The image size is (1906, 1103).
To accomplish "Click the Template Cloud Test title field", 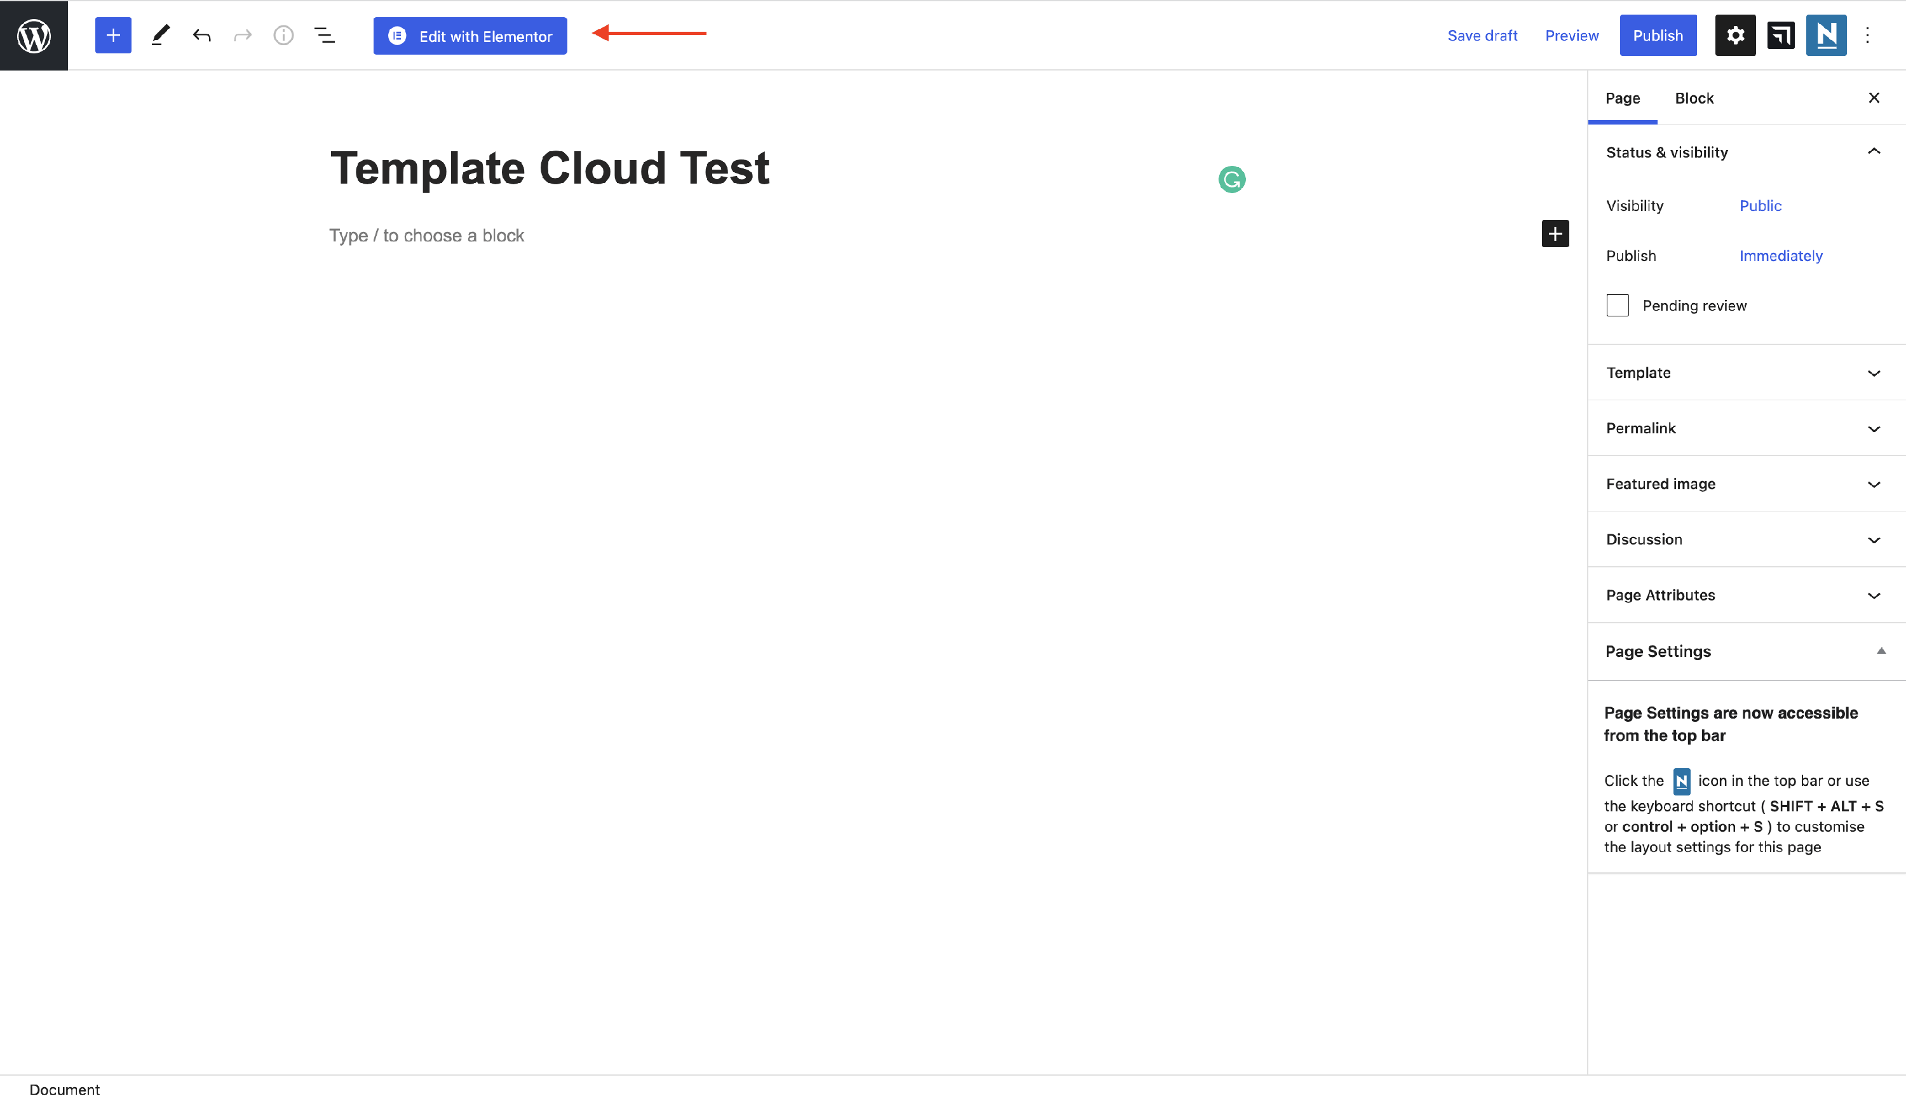I will click(550, 168).
